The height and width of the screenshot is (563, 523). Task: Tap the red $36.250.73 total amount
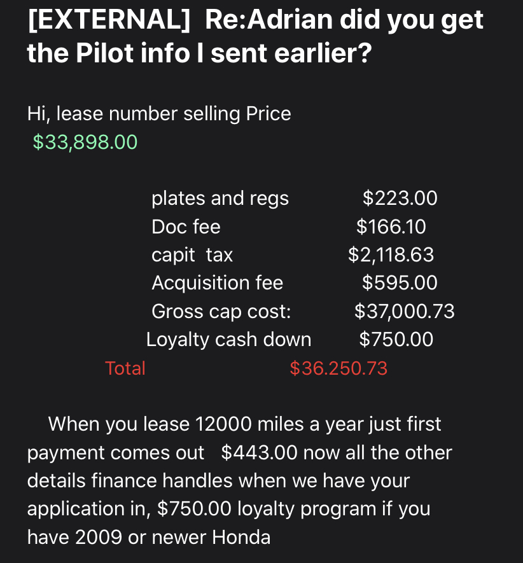point(338,368)
